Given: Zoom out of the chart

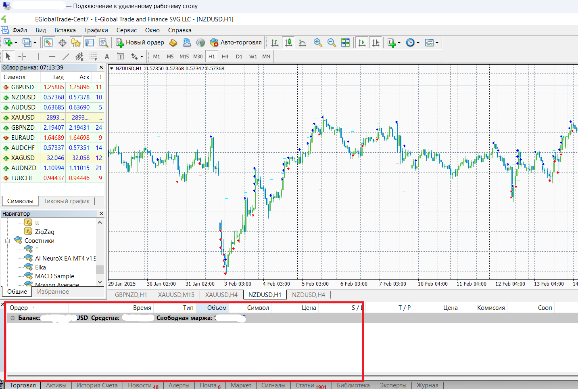Looking at the screenshot, I should pos(332,42).
